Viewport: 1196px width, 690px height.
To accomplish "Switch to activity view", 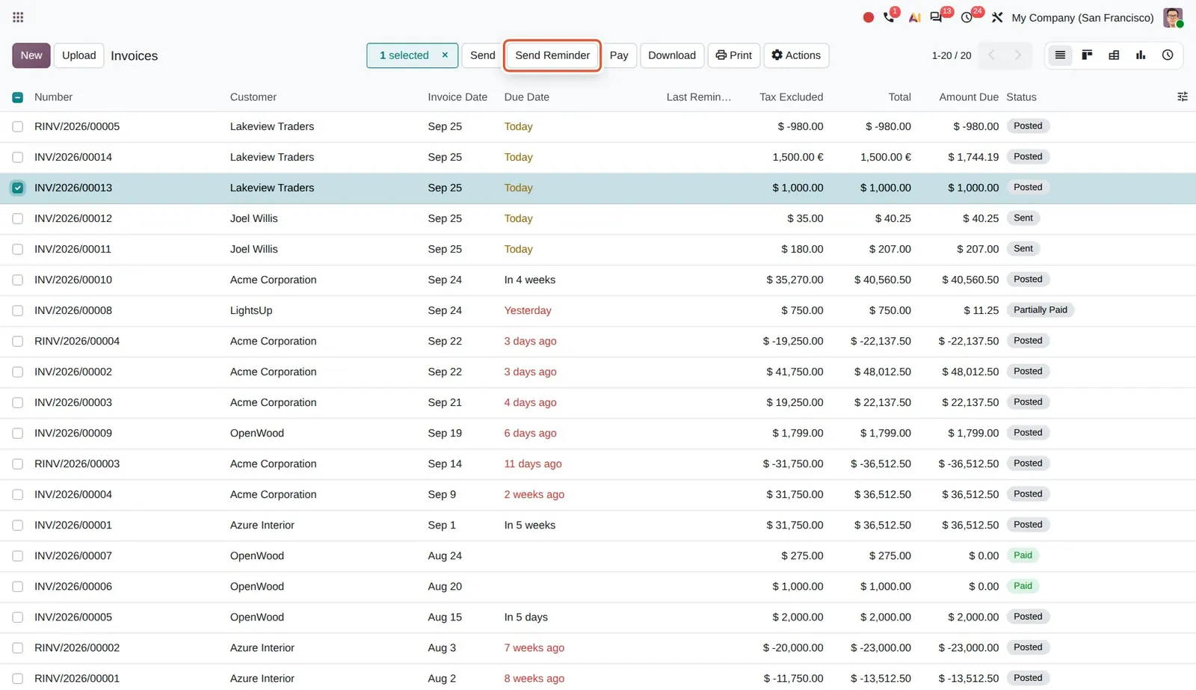I will pyautogui.click(x=1168, y=55).
